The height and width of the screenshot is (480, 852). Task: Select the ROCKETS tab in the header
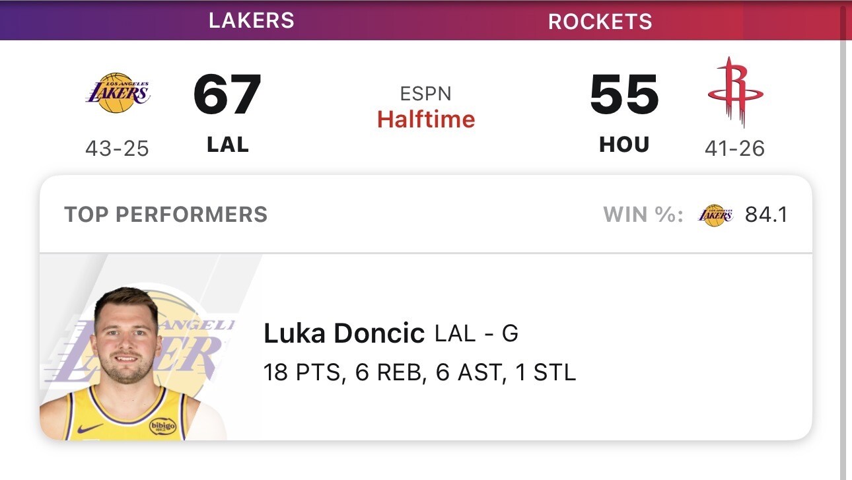[600, 22]
